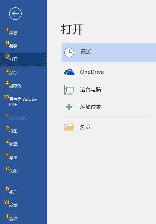Select the 最近 location label
The image size is (156, 224).
[x=86, y=52]
